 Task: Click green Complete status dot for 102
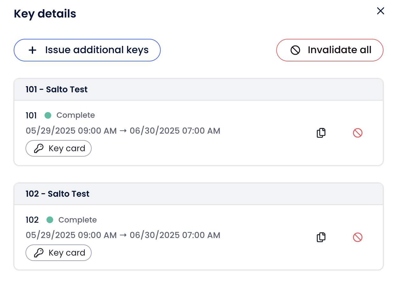(50, 220)
